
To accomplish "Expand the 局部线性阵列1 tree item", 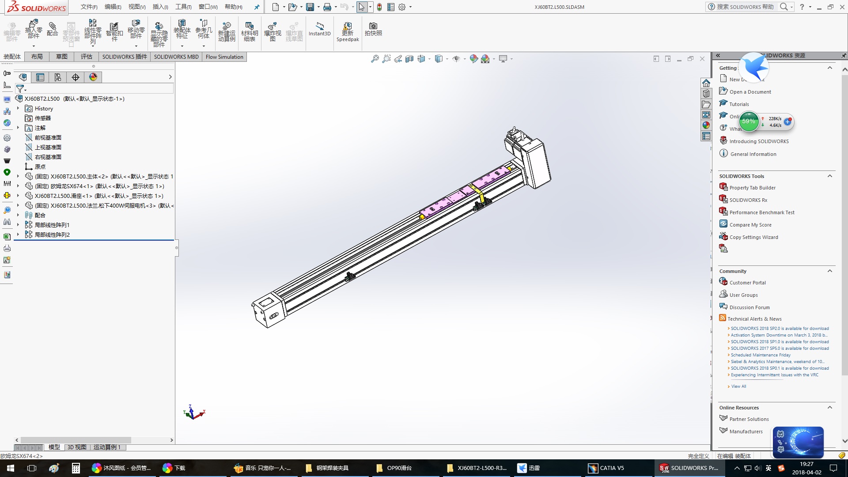I will tap(18, 225).
